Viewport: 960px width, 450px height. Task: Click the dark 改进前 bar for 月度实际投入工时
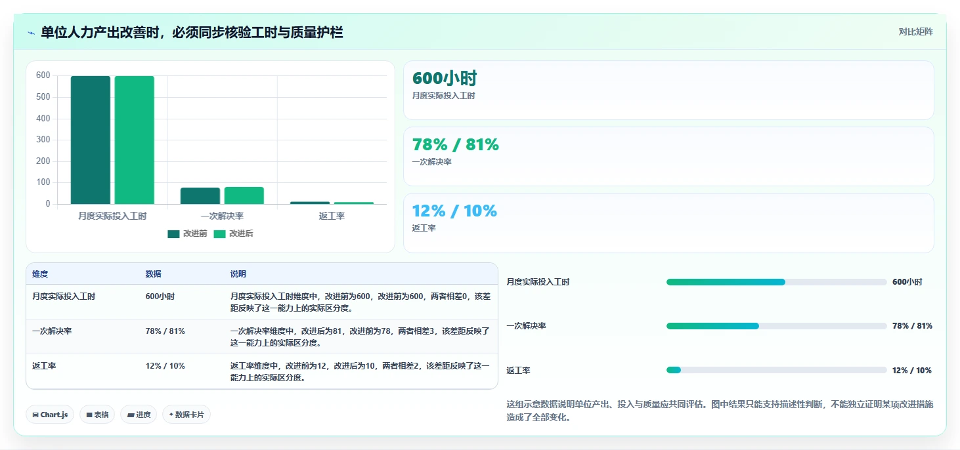pos(91,140)
